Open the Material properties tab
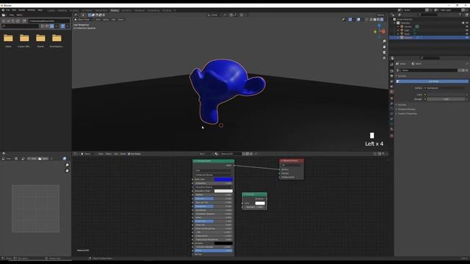Viewport: 470px width, 264px height. (391, 130)
